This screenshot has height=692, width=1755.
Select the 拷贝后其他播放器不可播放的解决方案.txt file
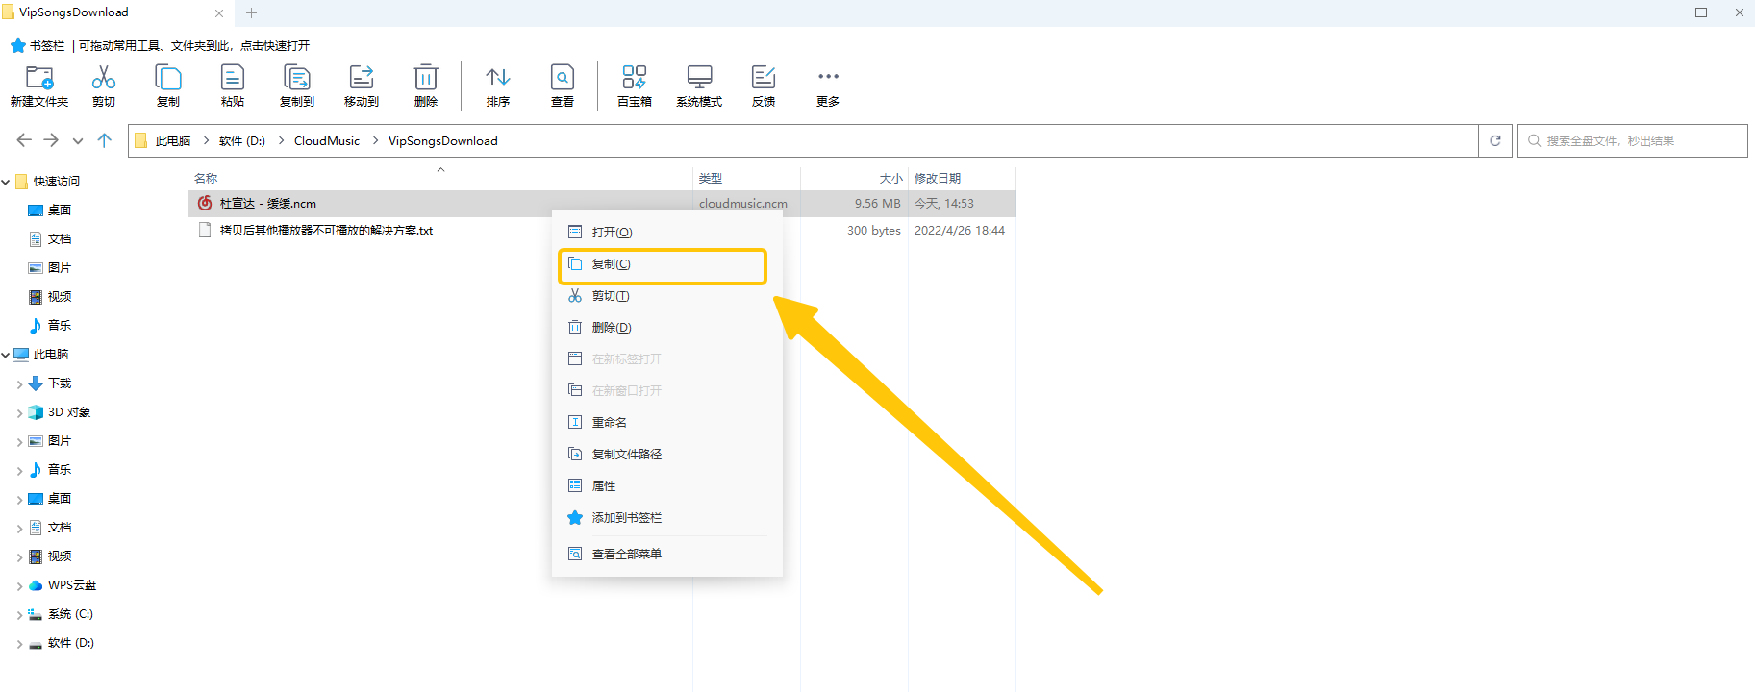click(602, 230)
